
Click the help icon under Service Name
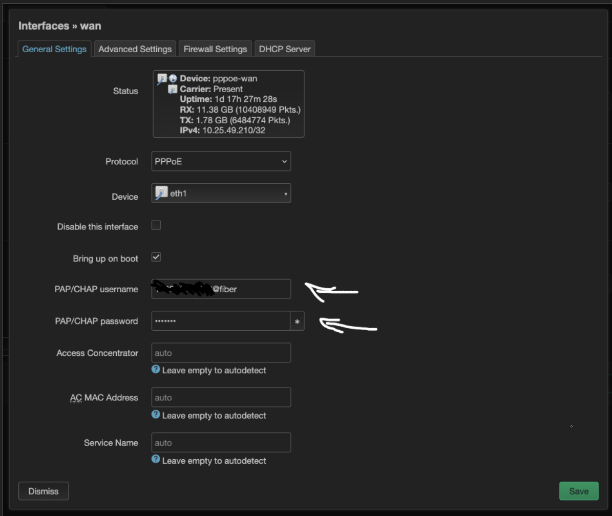pyautogui.click(x=156, y=460)
